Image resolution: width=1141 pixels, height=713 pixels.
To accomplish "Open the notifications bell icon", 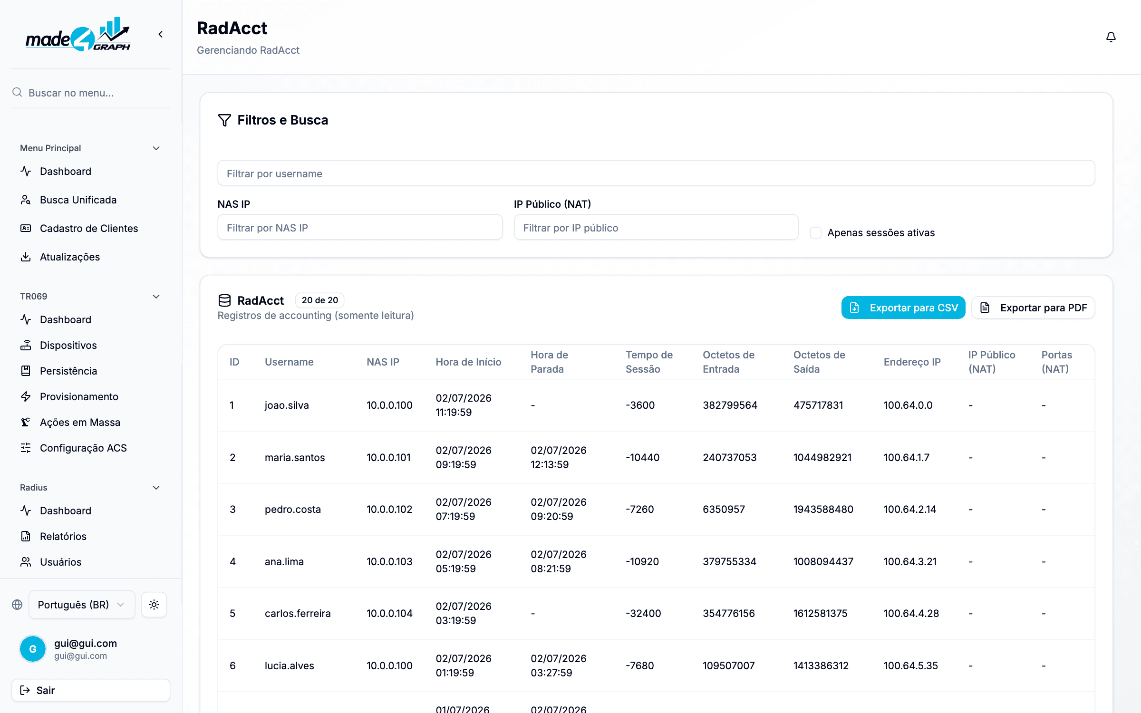I will (1111, 37).
